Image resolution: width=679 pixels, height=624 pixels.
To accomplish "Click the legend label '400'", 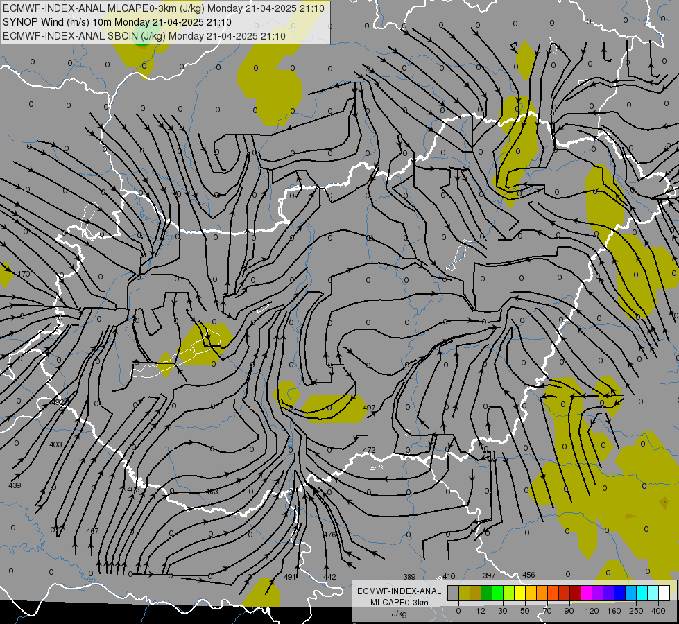I will pyautogui.click(x=658, y=611).
